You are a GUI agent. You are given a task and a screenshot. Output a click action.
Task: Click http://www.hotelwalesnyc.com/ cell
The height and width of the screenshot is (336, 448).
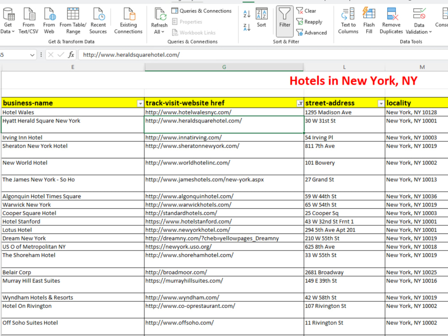tap(224, 112)
